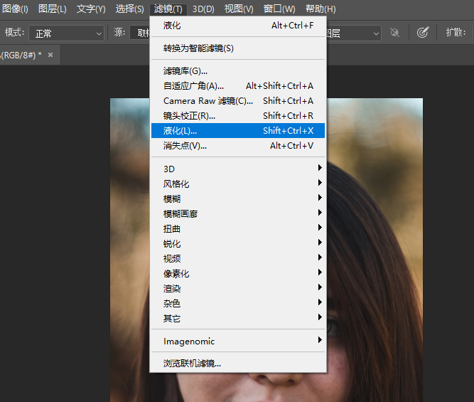Viewport: 474px width, 402px height.
Task: Open the 窗口(W) menu
Action: (279, 9)
